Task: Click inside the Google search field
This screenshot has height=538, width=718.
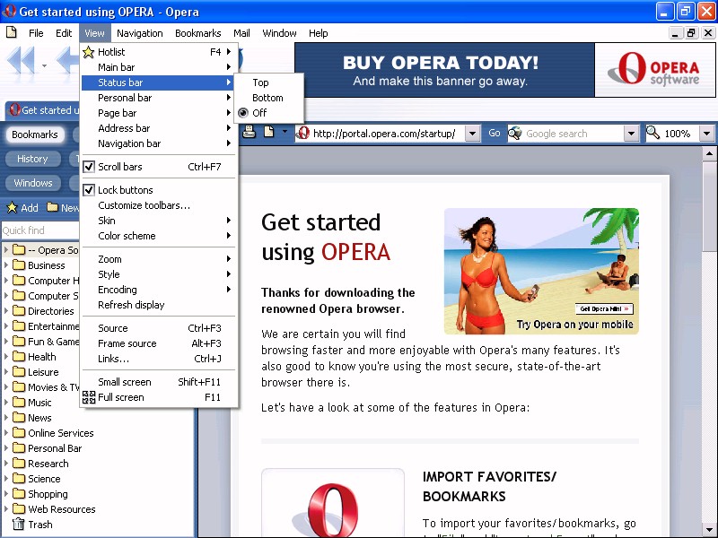Action: click(x=573, y=134)
